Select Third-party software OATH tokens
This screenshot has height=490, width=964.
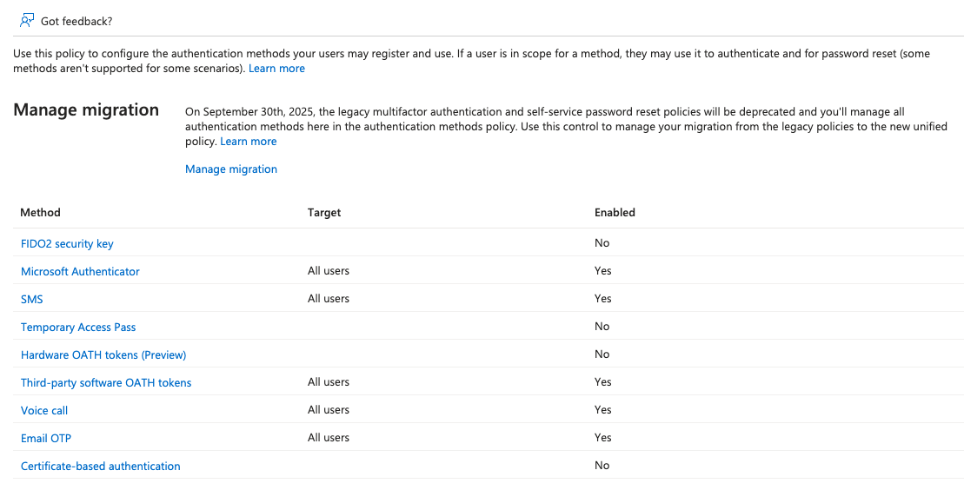click(106, 382)
